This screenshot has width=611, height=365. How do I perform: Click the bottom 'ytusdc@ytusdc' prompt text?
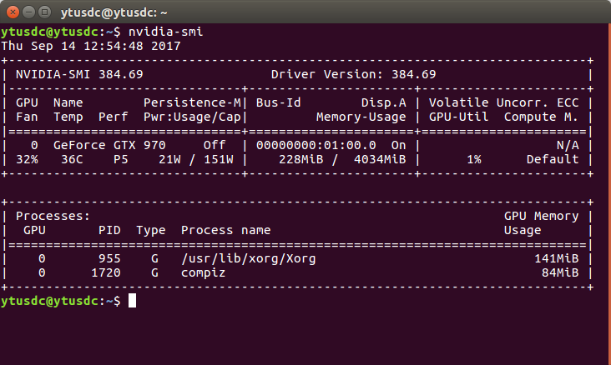tap(50, 301)
